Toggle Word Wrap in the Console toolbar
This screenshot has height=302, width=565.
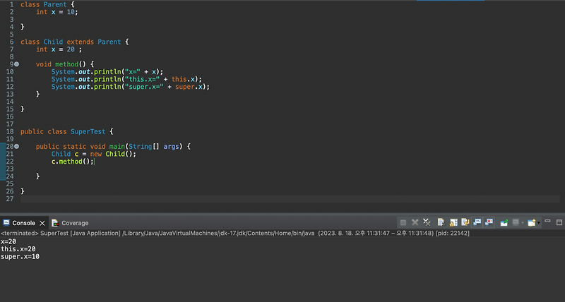click(465, 222)
